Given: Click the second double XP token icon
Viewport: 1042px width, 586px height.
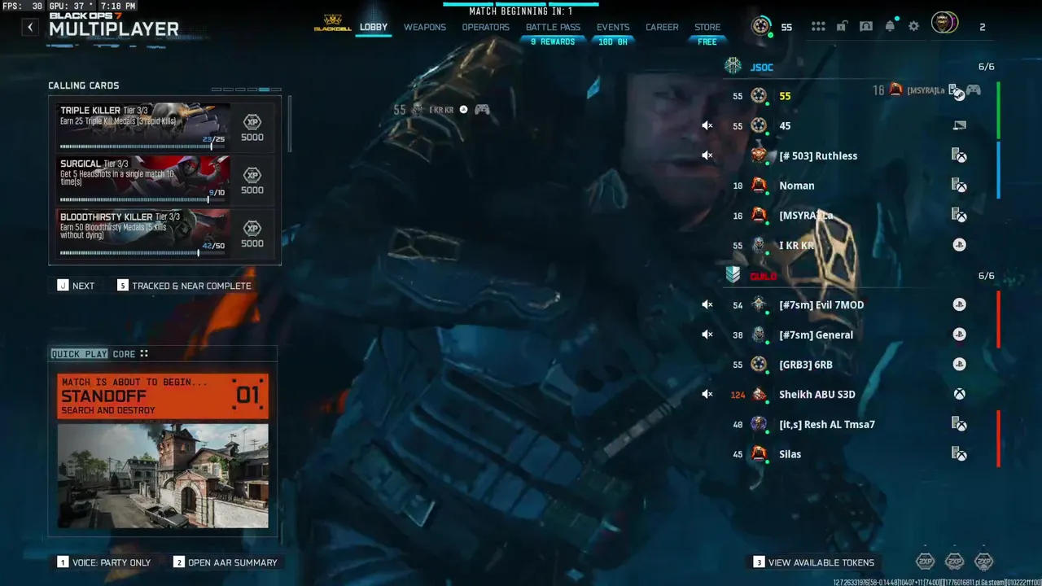Looking at the screenshot, I should click(955, 562).
